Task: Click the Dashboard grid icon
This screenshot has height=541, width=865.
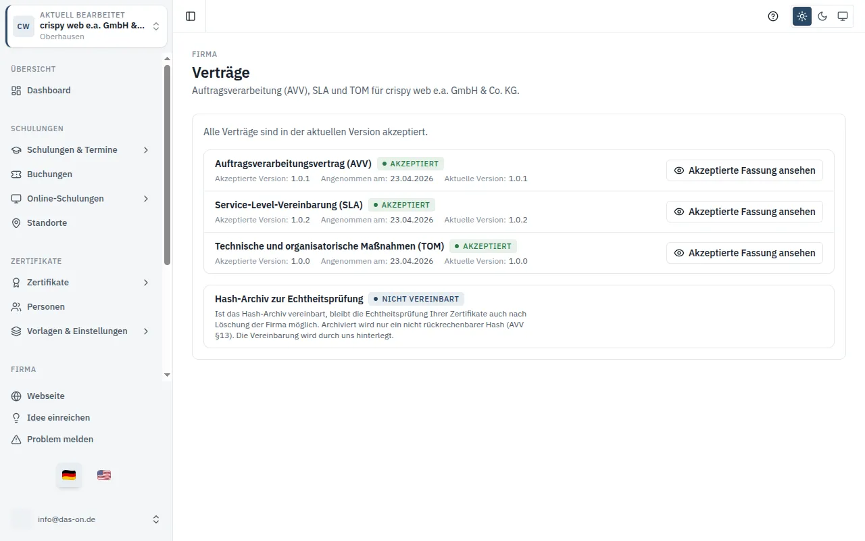Action: pos(16,91)
